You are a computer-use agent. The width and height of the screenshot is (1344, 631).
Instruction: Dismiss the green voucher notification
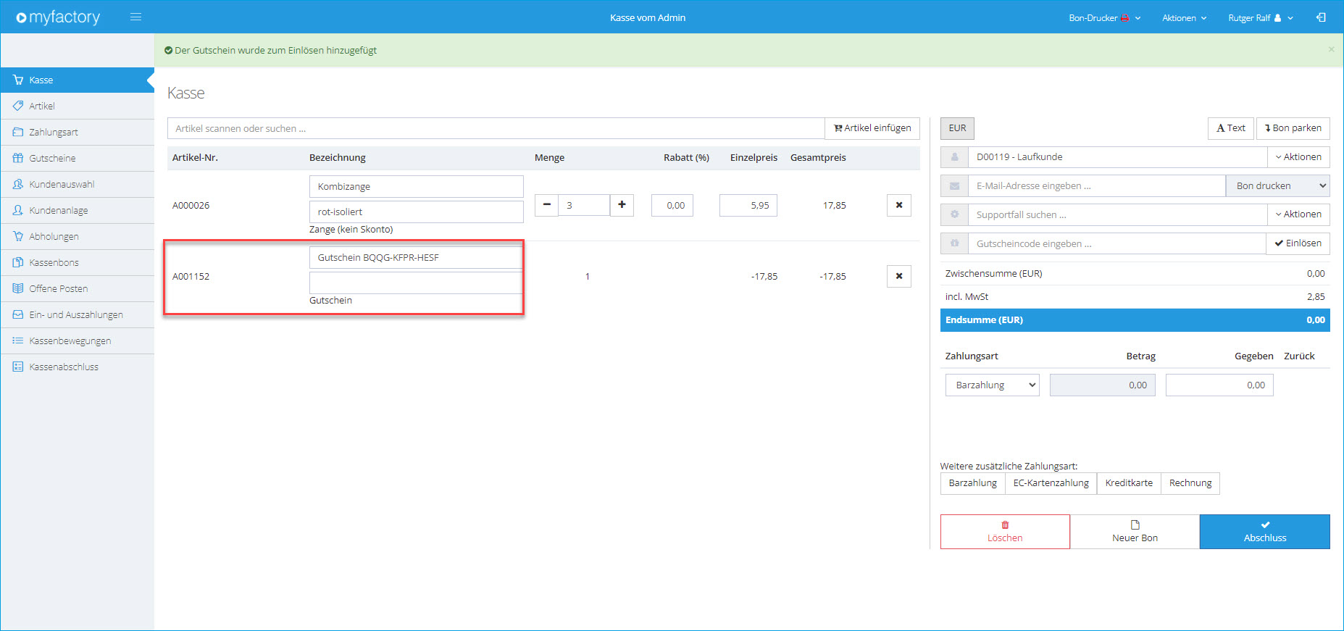[1331, 49]
